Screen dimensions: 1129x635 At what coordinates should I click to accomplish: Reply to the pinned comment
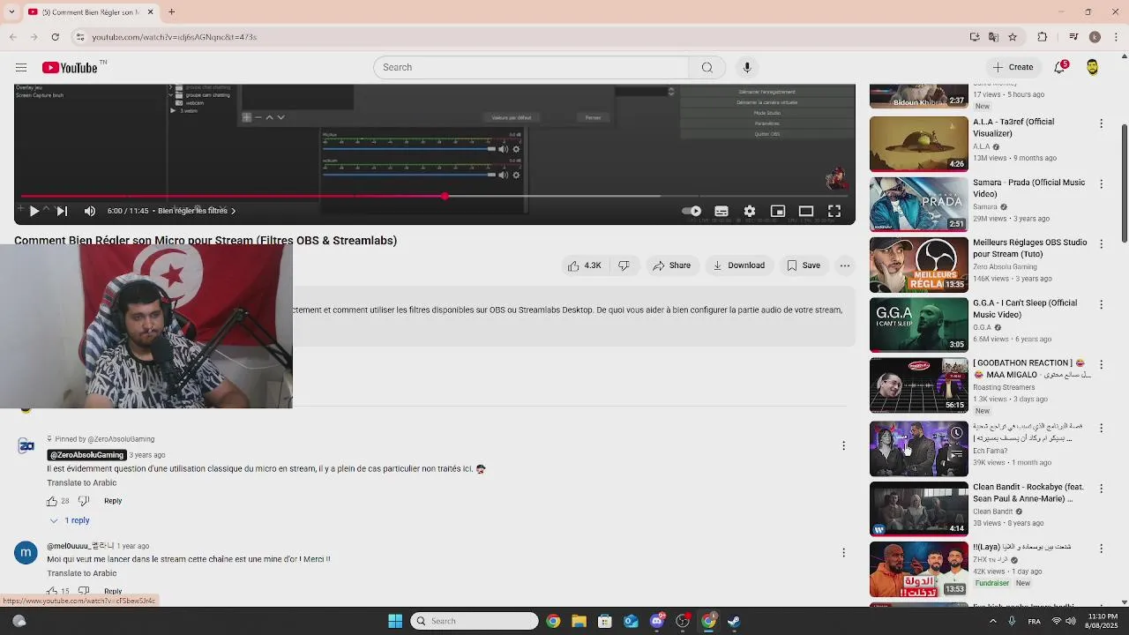tap(113, 501)
